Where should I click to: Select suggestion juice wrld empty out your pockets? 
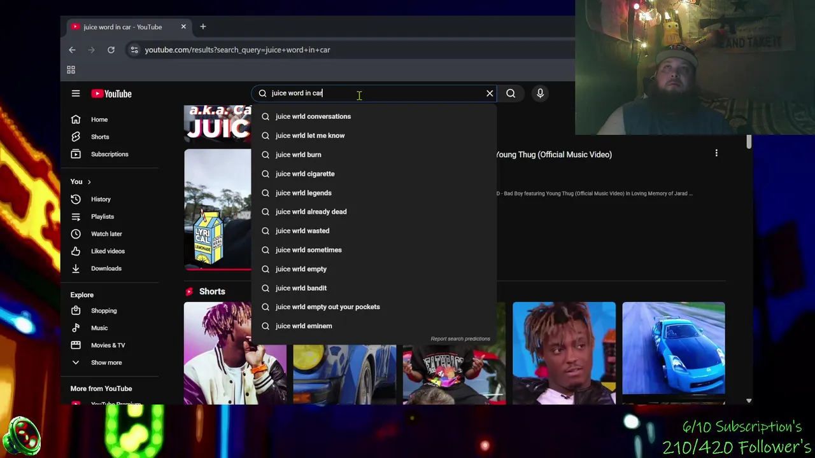click(374, 307)
